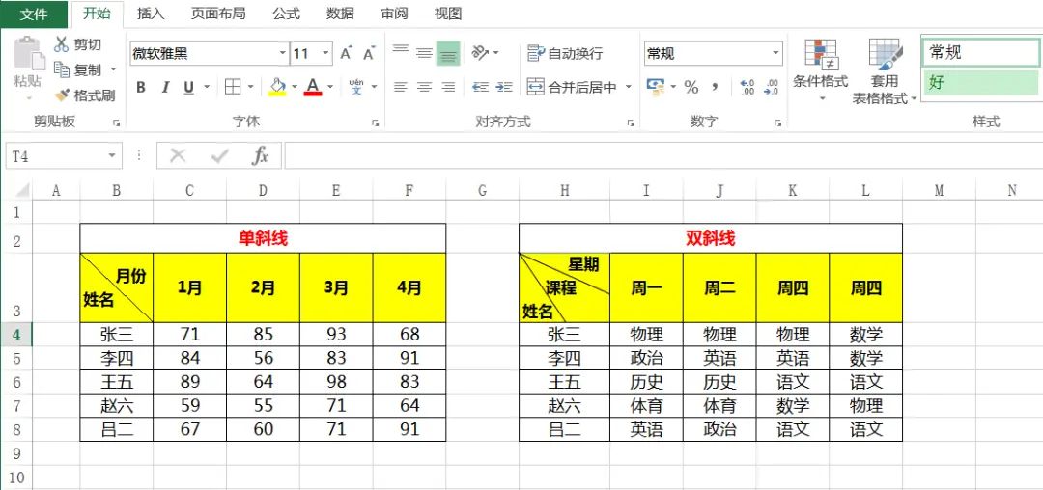1043x490 pixels.
Task: Select the 月份 姓名 diagonal header cell
Action: 117,287
